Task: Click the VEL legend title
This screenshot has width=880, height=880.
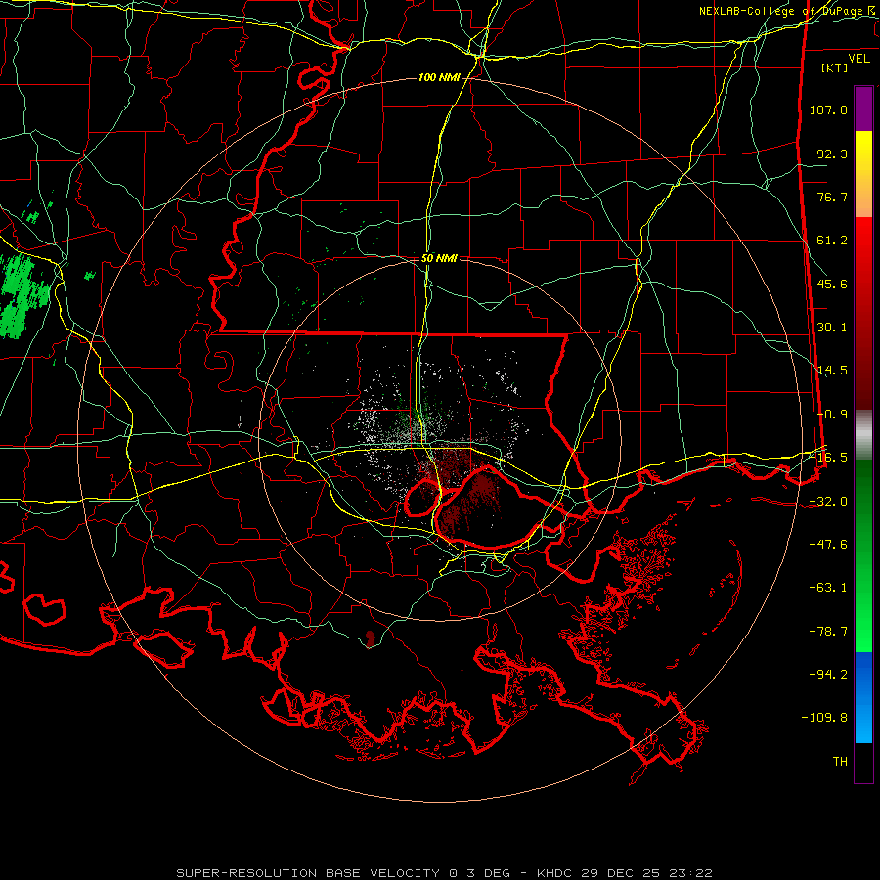Action: pyautogui.click(x=859, y=59)
